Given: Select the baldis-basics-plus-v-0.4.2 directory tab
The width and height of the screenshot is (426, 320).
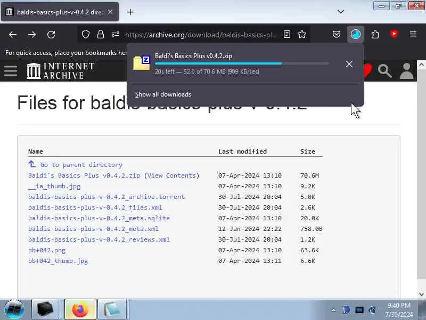Looking at the screenshot, I should click(60, 12).
